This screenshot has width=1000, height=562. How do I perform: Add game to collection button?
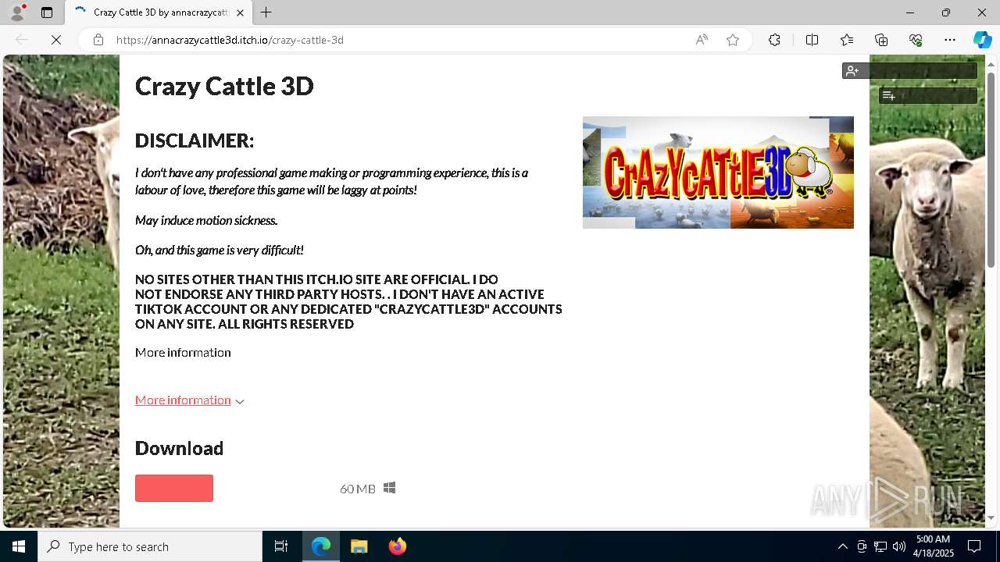[x=928, y=95]
